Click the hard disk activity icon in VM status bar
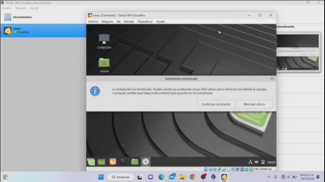The image size is (325, 182). click(x=206, y=169)
